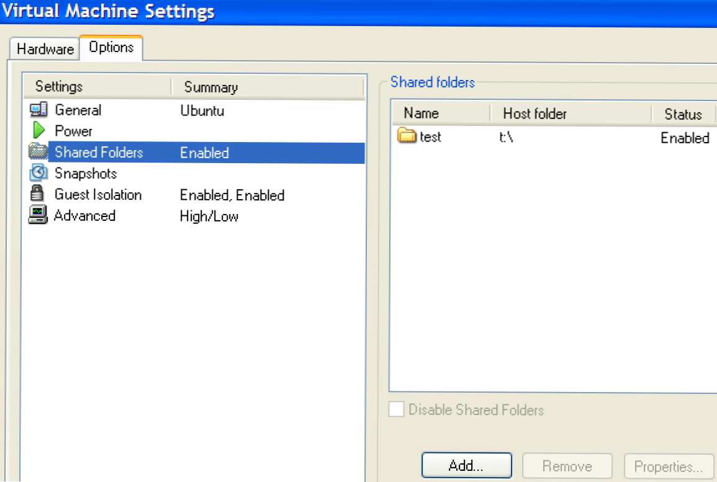Sort by the Status column header
Viewport: 717px width, 482px height.
[683, 114]
